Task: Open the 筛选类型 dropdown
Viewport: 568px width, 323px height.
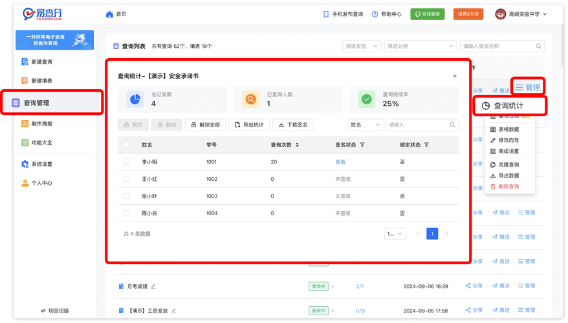Action: (362, 47)
